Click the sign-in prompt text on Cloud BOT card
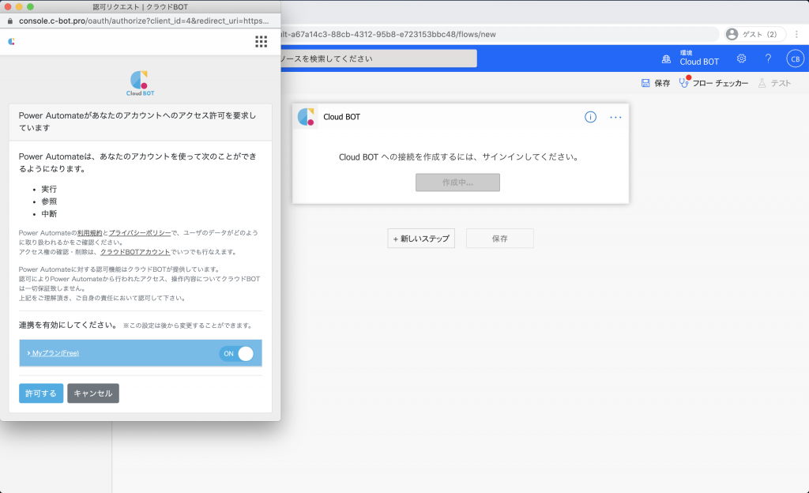Viewport: 809px width, 493px height. (x=459, y=156)
